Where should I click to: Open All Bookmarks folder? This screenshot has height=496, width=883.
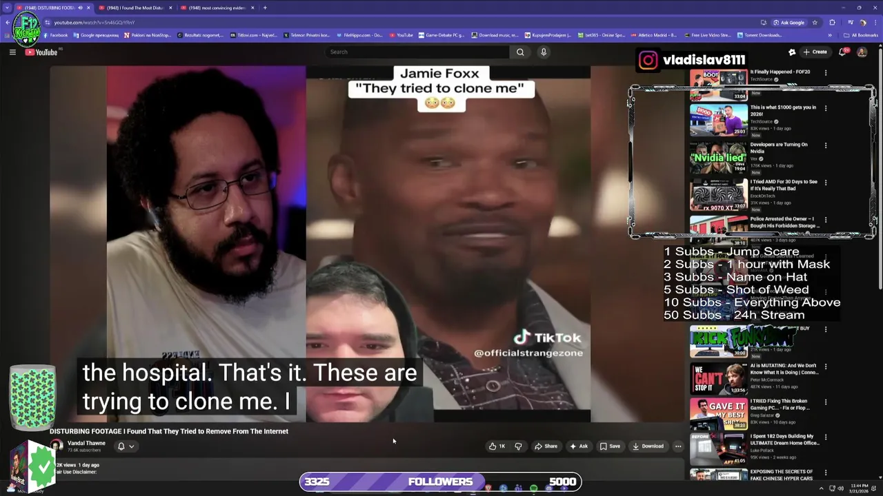861,35
